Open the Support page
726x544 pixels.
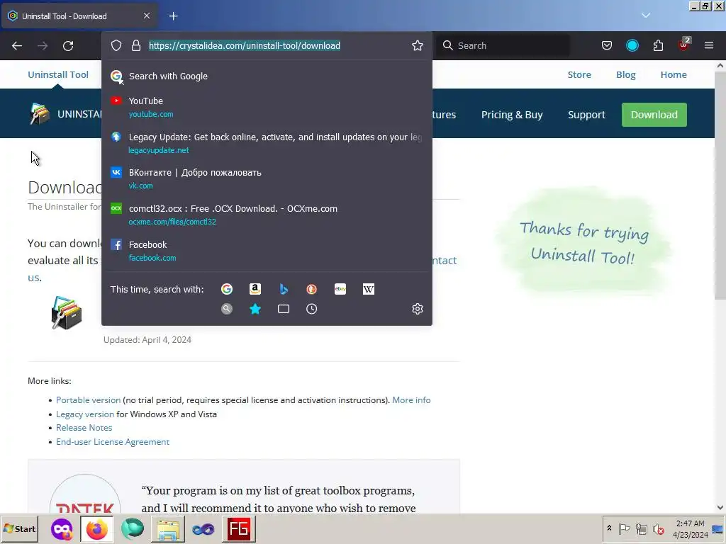pyautogui.click(x=586, y=115)
